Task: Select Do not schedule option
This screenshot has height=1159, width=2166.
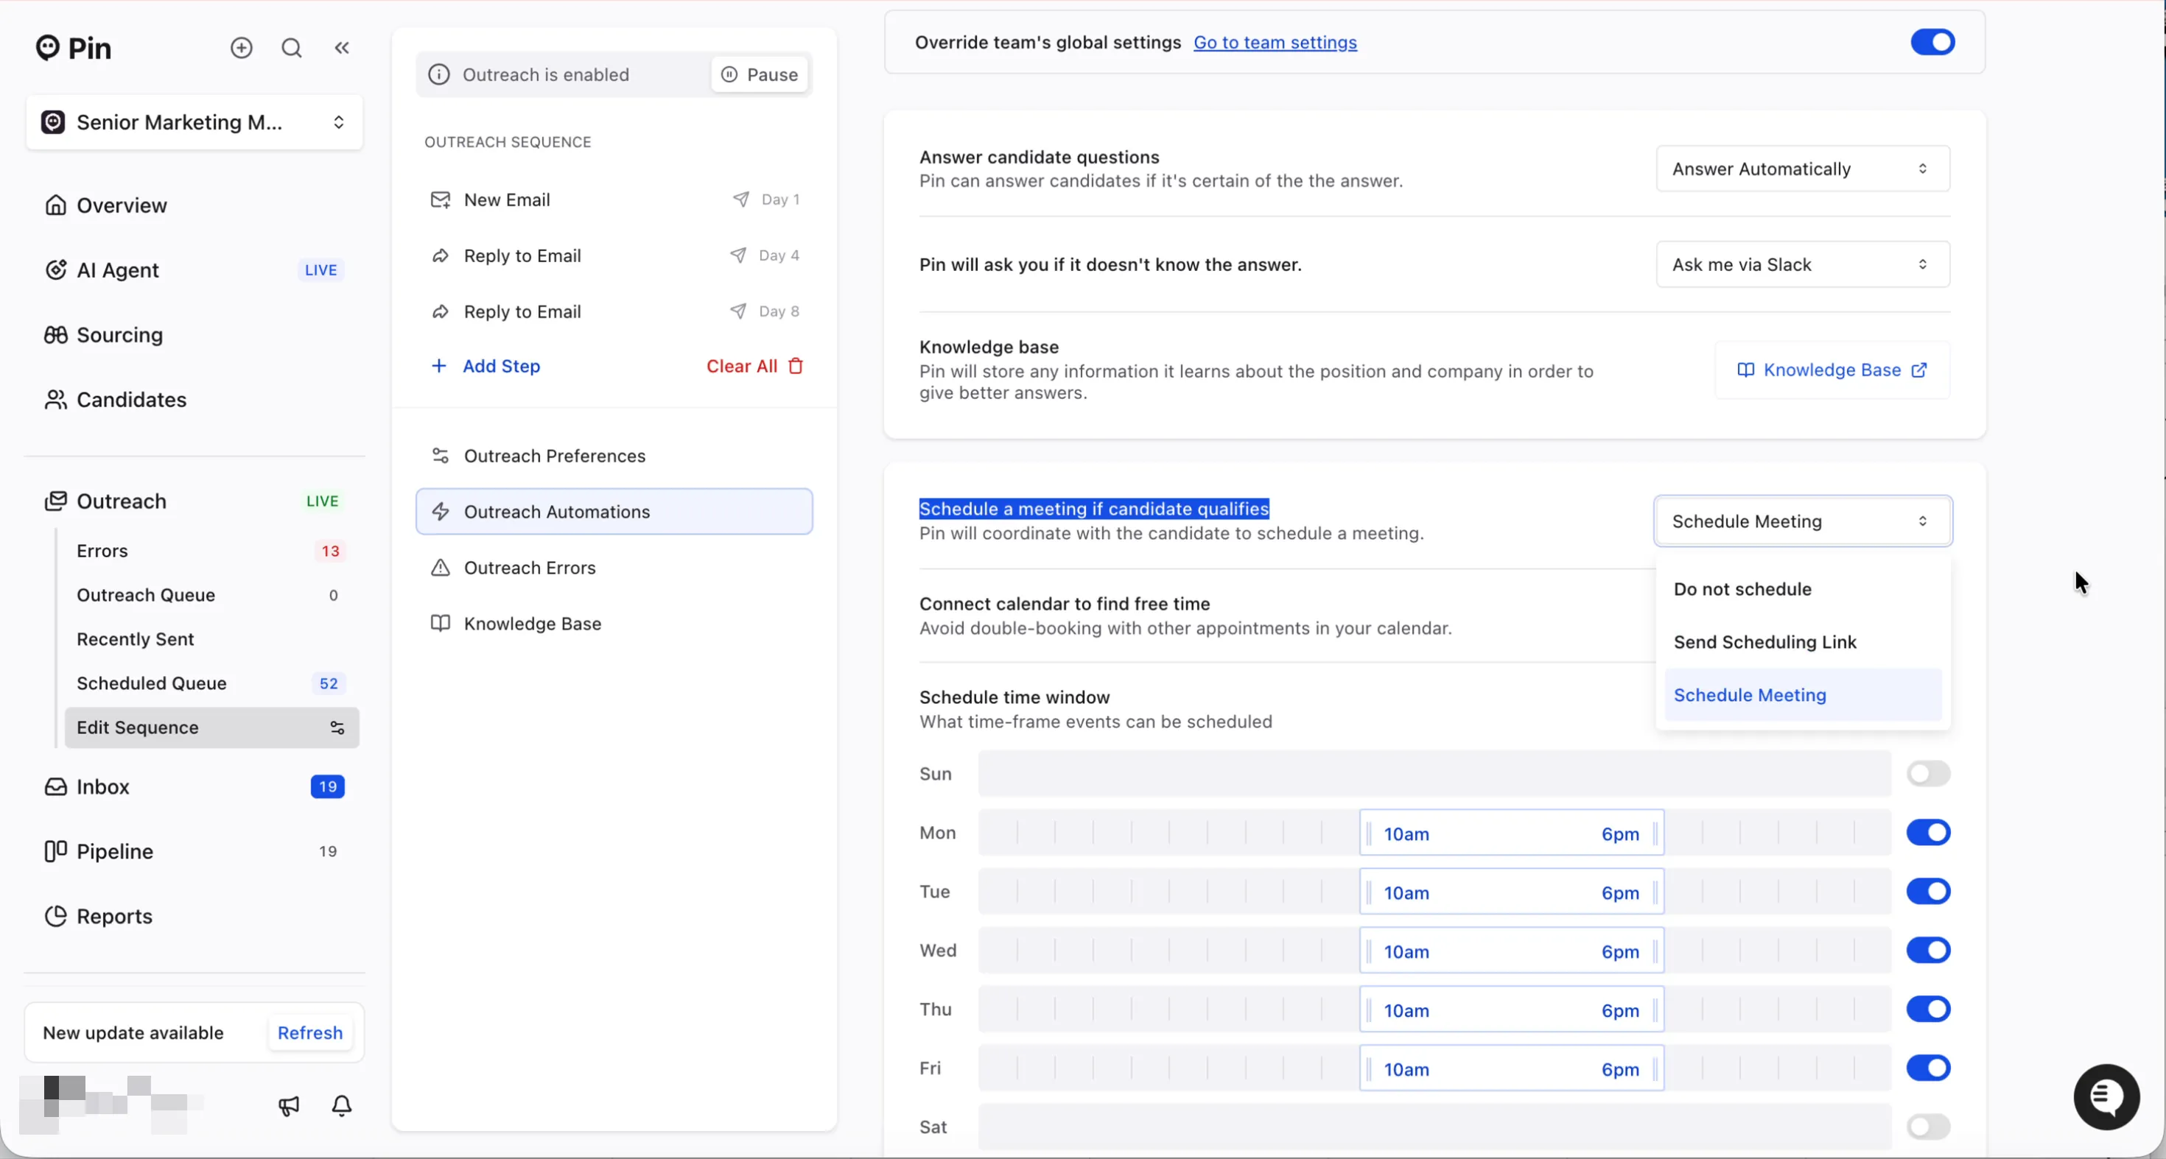Action: 1803,589
